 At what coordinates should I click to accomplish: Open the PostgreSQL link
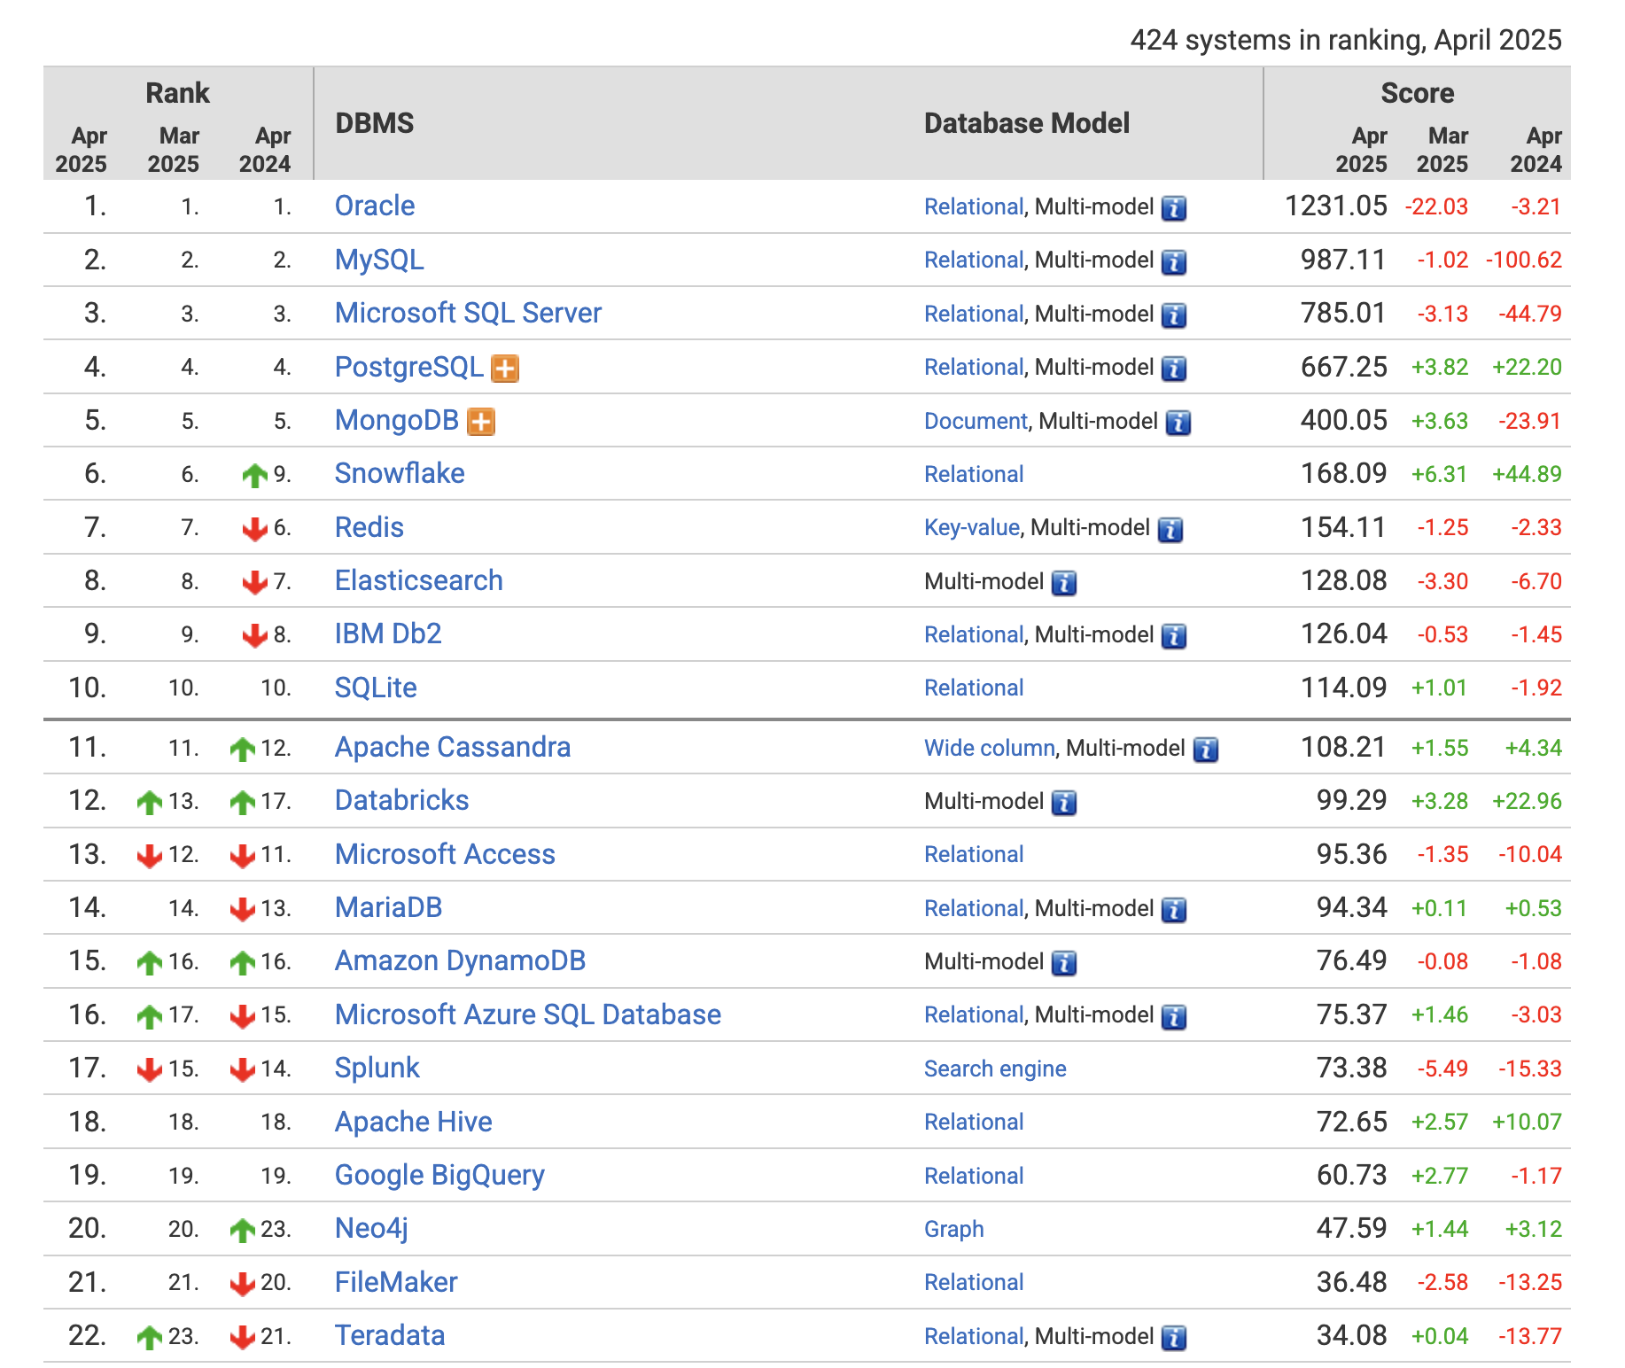(409, 367)
